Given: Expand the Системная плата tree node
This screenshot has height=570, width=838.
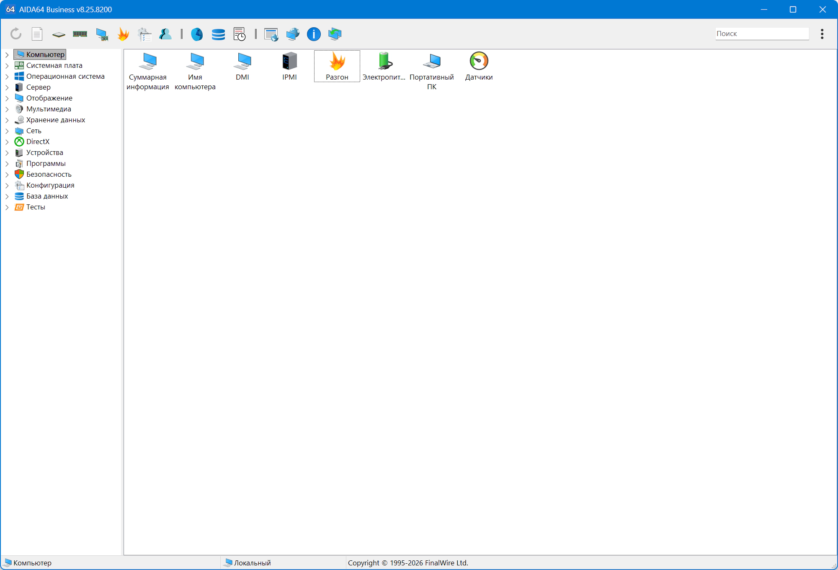Looking at the screenshot, I should point(7,66).
